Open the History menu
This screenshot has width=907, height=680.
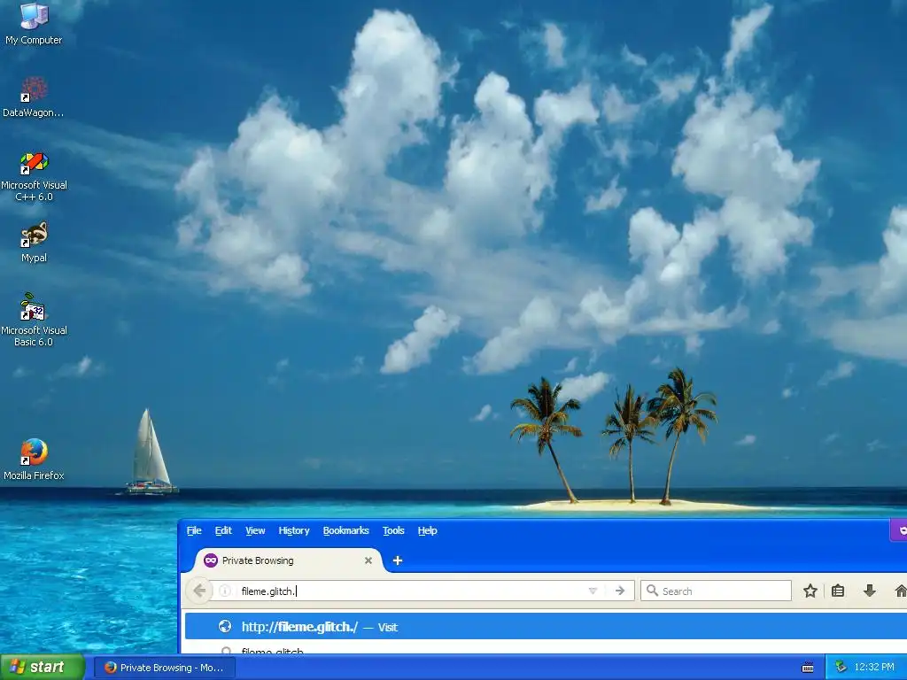coord(294,530)
